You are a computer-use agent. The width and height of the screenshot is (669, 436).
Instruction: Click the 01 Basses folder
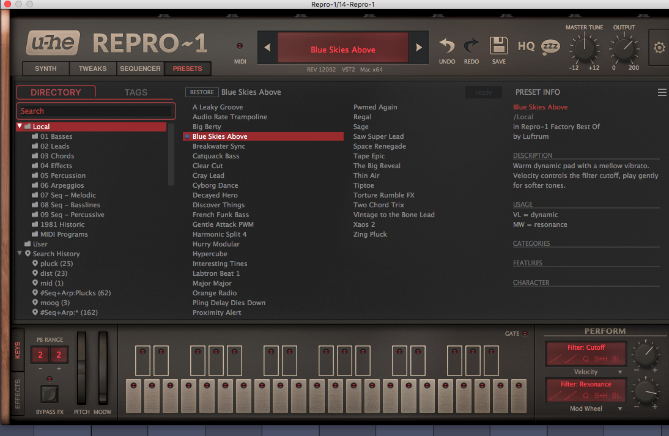point(56,136)
